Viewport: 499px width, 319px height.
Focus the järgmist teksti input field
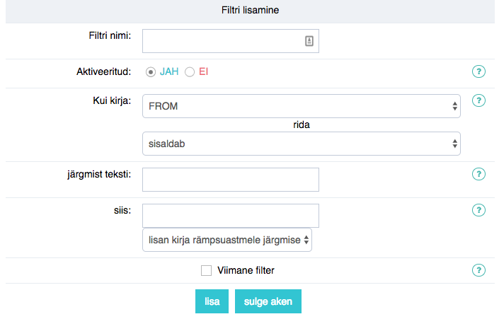(x=231, y=180)
